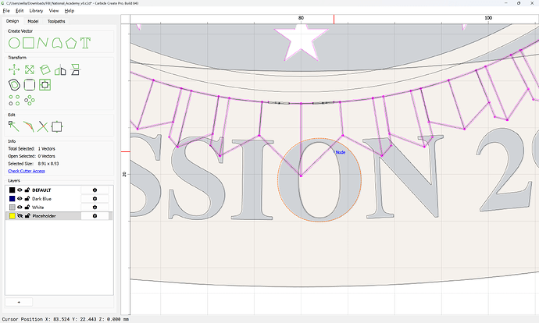Click the white star shape on canvas
Screen dimensions: 539x323
point(301,43)
